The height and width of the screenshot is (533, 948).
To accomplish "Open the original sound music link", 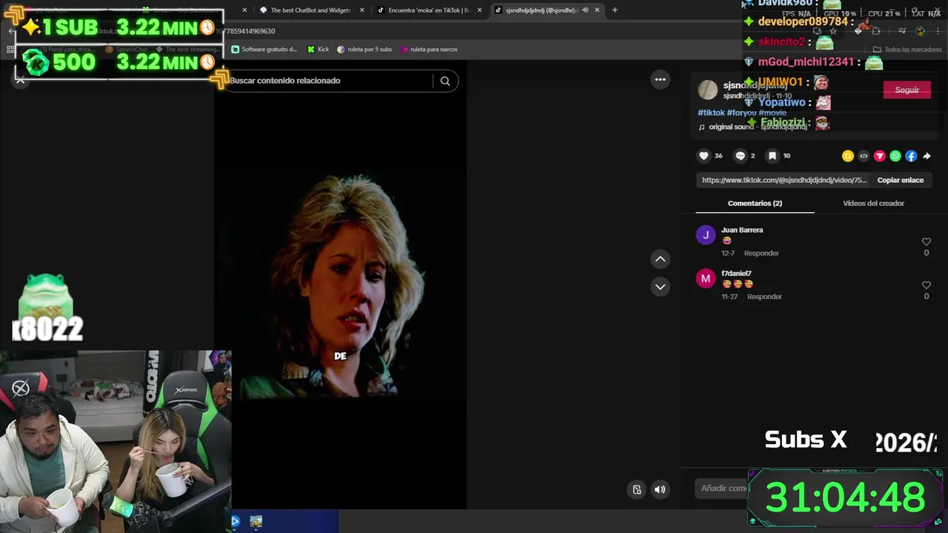I will 753,127.
